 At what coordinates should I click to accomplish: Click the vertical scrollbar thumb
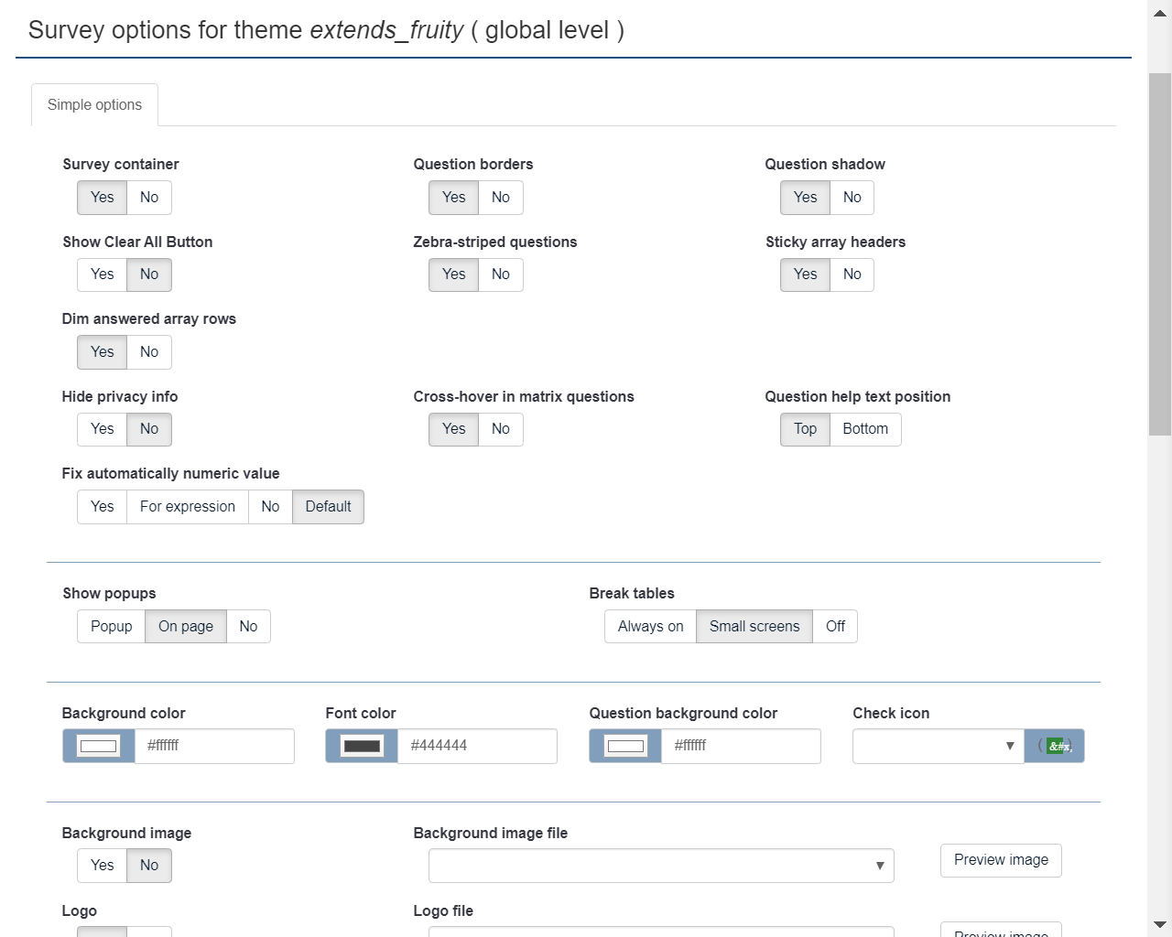[1160, 254]
